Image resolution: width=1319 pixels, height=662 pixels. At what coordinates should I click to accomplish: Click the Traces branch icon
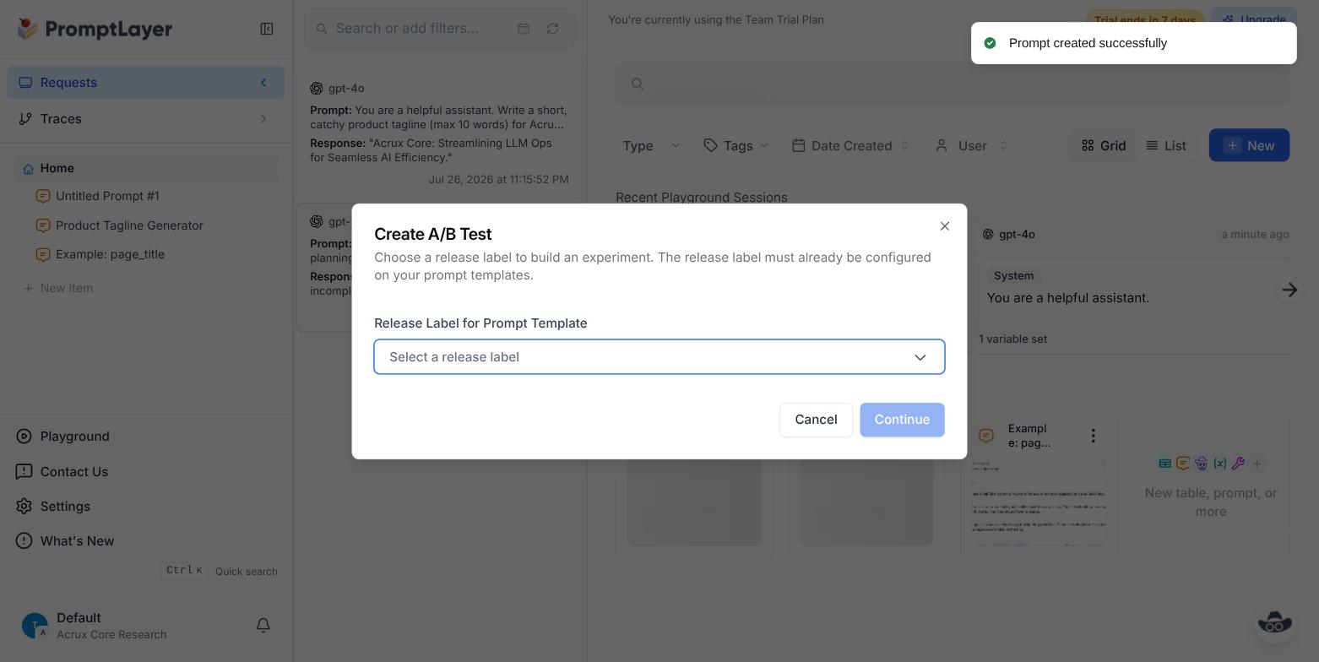(x=25, y=119)
